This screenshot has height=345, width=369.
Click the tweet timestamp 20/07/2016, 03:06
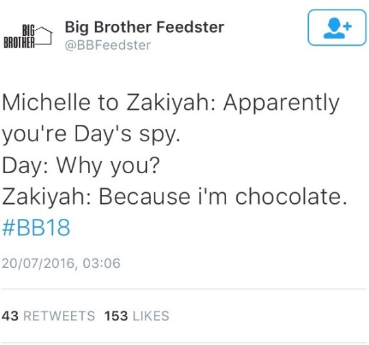coord(61,263)
